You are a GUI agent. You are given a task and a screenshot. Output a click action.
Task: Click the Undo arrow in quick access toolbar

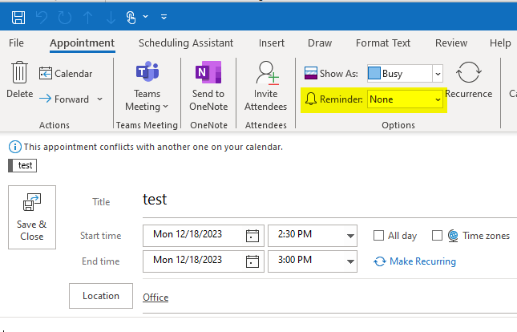click(42, 17)
